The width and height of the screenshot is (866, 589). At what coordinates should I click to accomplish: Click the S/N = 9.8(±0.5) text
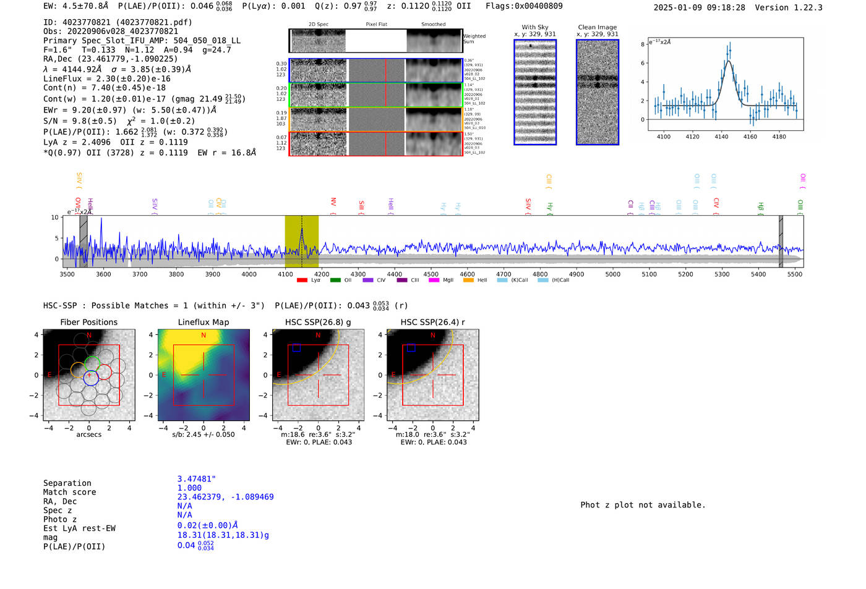point(80,121)
